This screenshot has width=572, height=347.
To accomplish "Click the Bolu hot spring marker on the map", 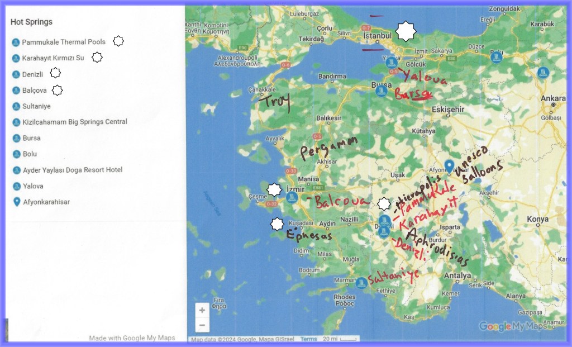I will 496,56.
